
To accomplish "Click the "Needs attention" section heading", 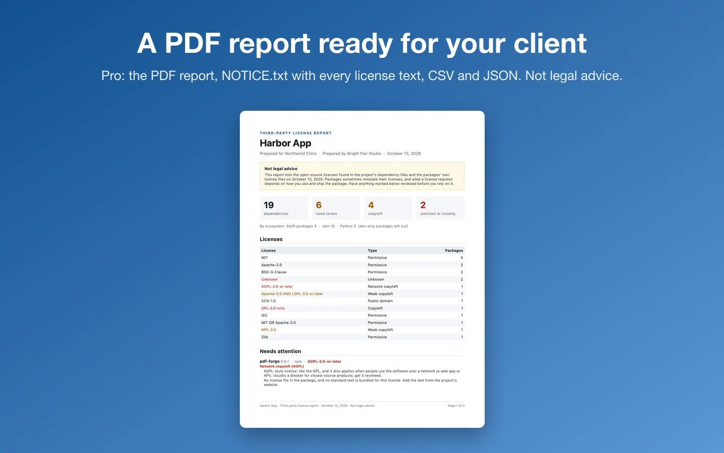I will point(281,351).
